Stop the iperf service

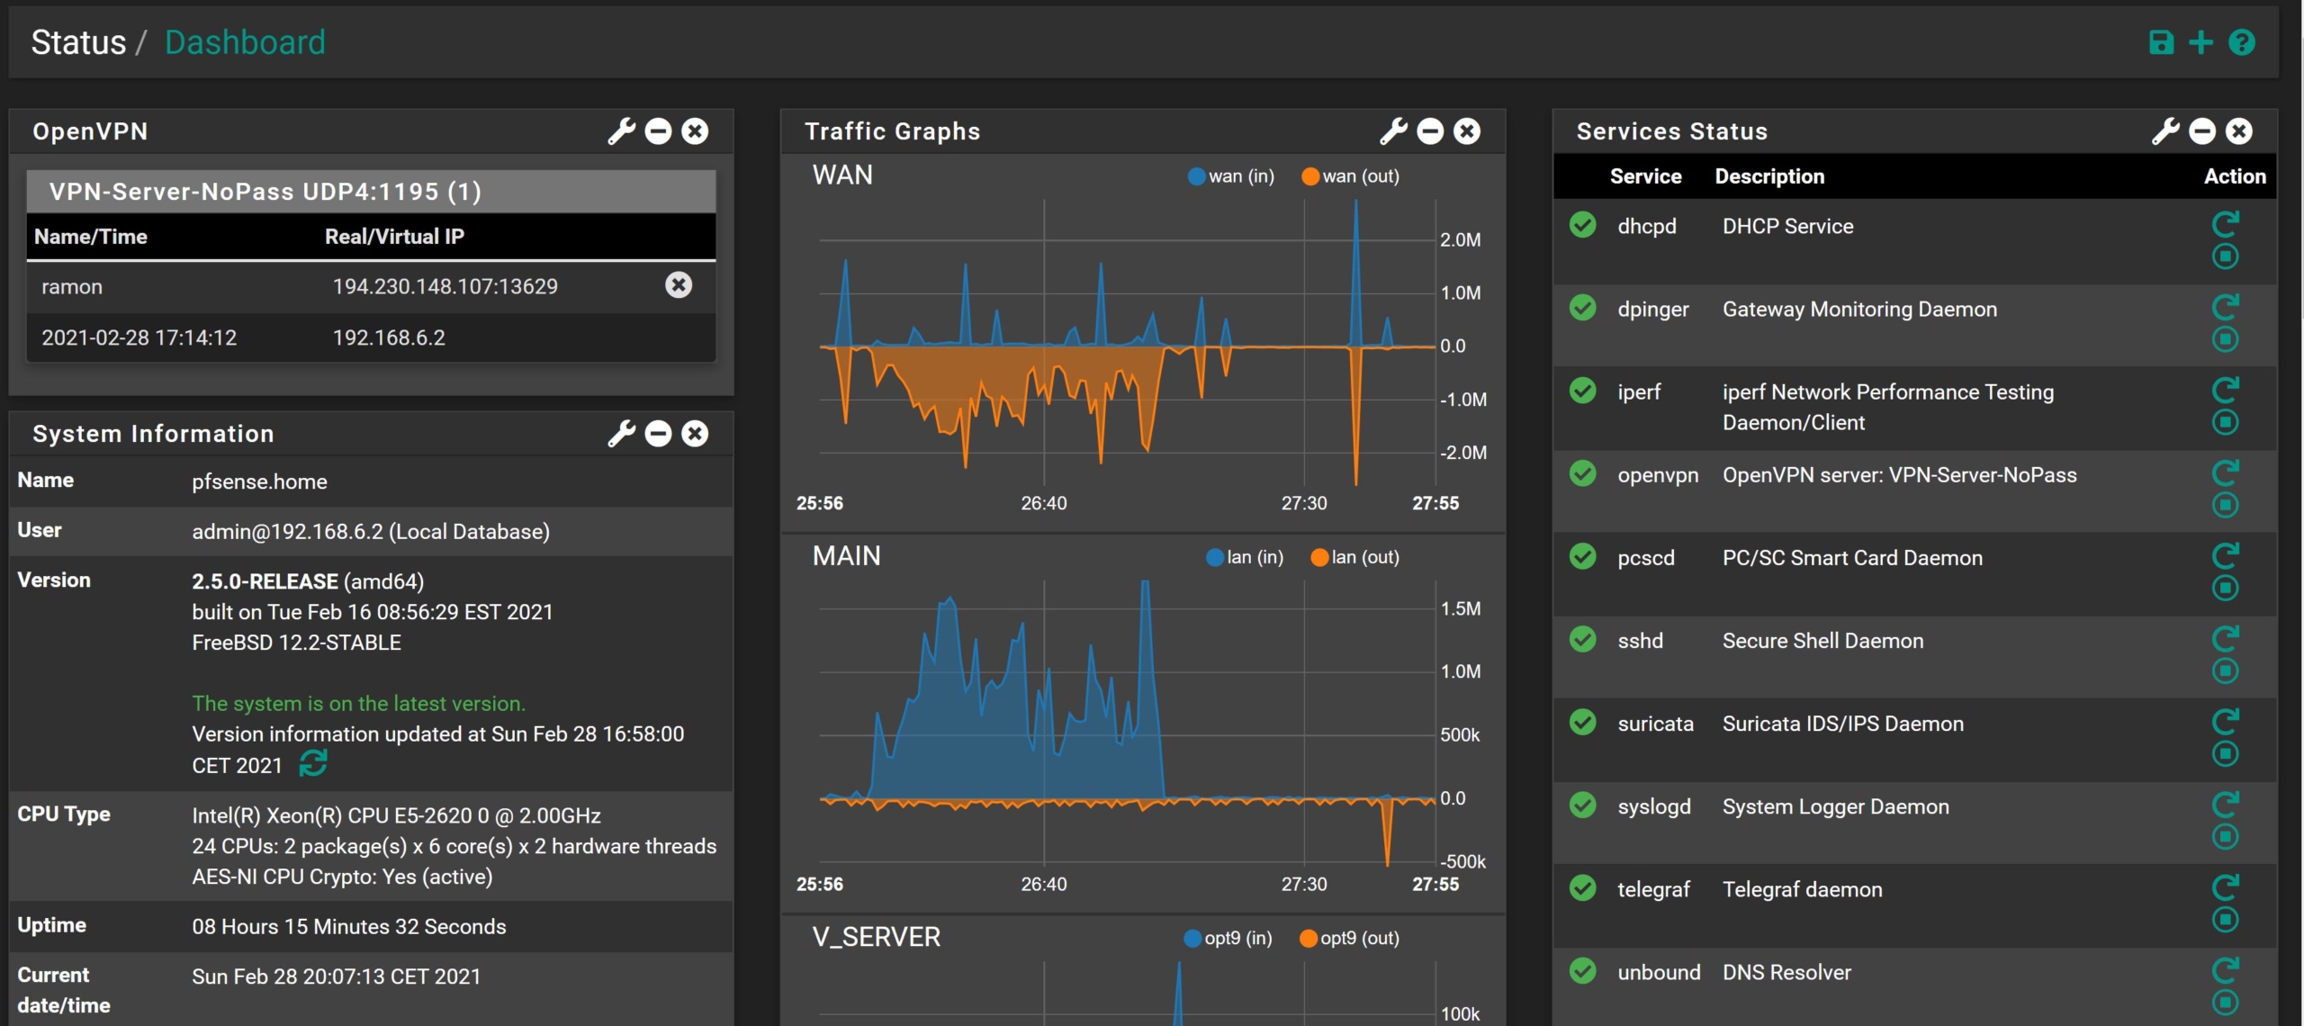2225,422
